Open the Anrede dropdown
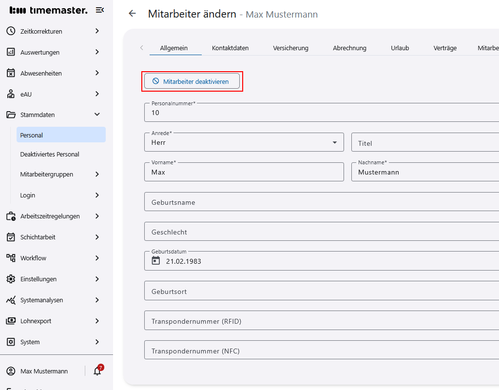 (334, 142)
